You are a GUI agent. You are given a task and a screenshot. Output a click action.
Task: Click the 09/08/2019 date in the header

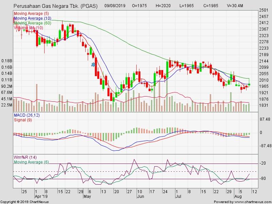(115, 6)
